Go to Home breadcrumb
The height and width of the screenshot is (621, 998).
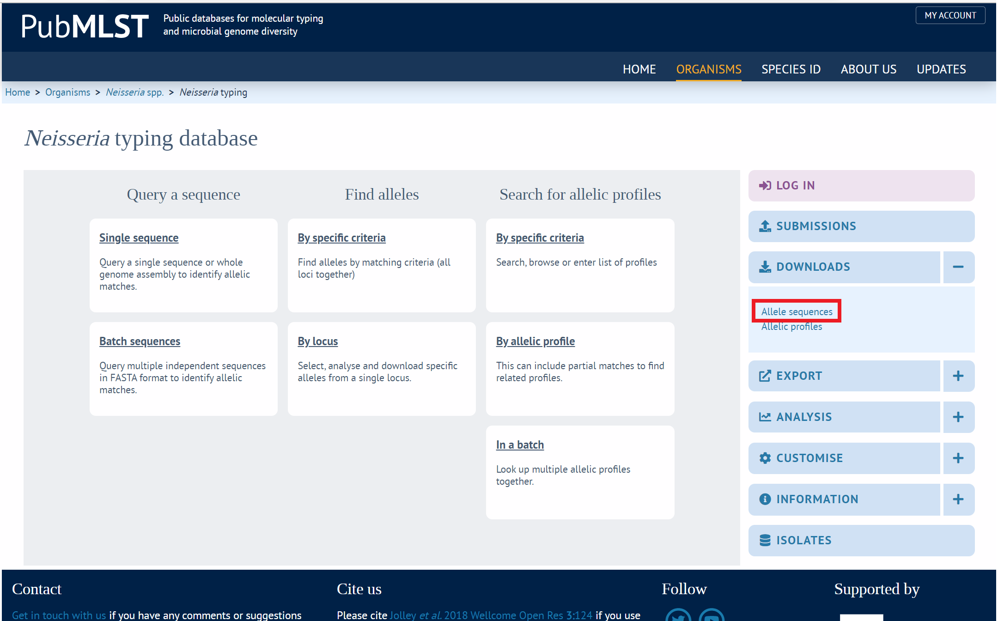tap(18, 92)
